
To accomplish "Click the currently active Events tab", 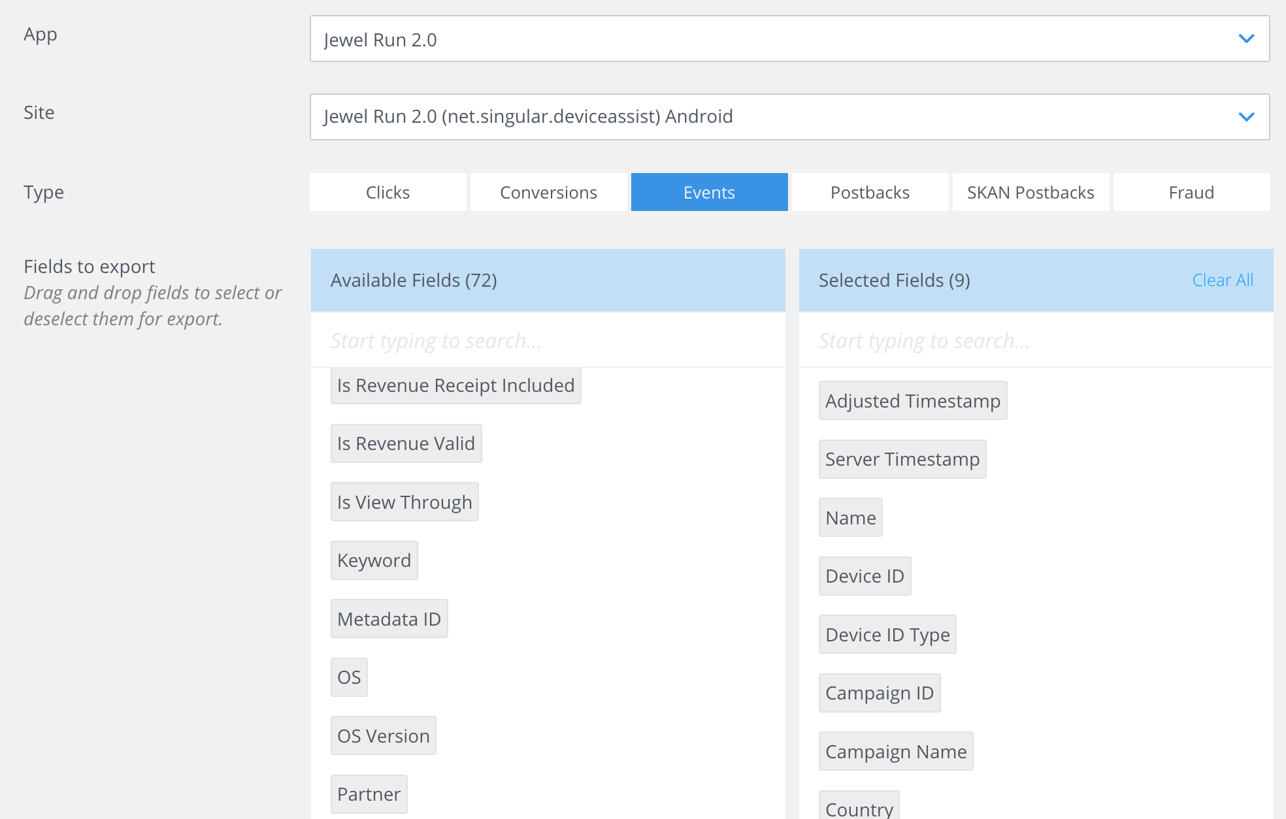I will 708,192.
